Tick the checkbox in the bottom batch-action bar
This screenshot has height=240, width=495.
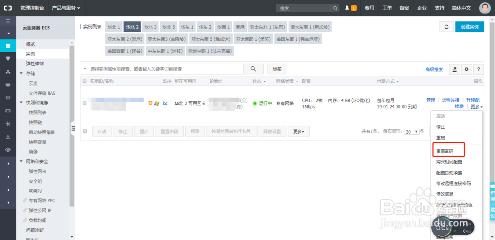84,131
